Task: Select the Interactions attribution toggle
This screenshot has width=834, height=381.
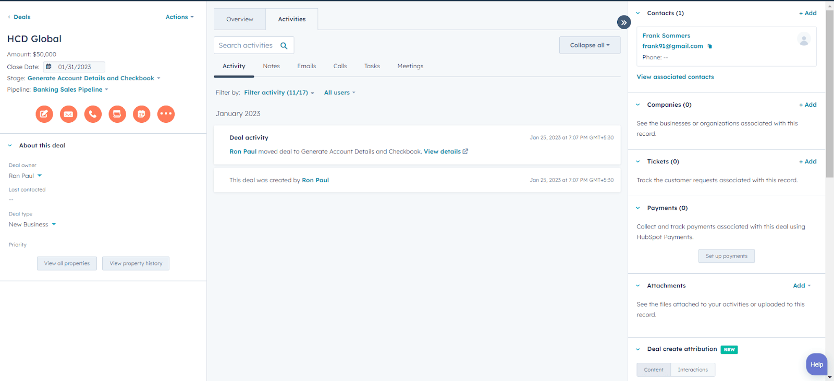Action: pos(693,370)
